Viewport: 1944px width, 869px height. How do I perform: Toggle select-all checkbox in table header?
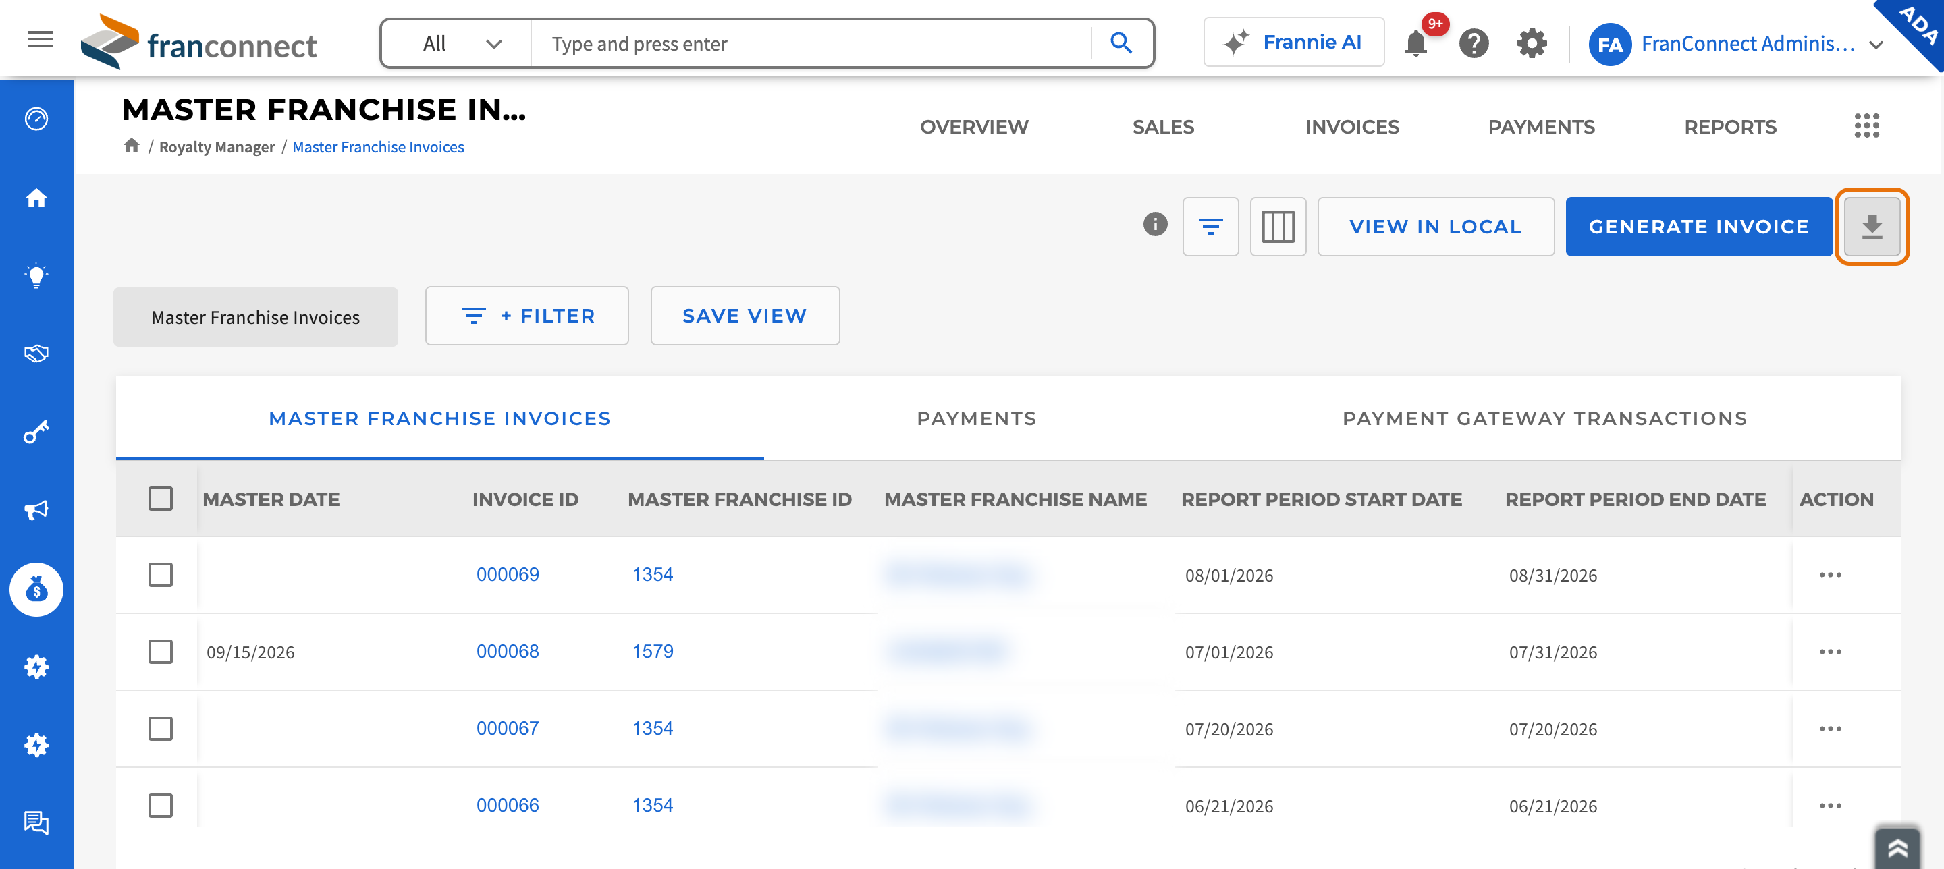[160, 499]
